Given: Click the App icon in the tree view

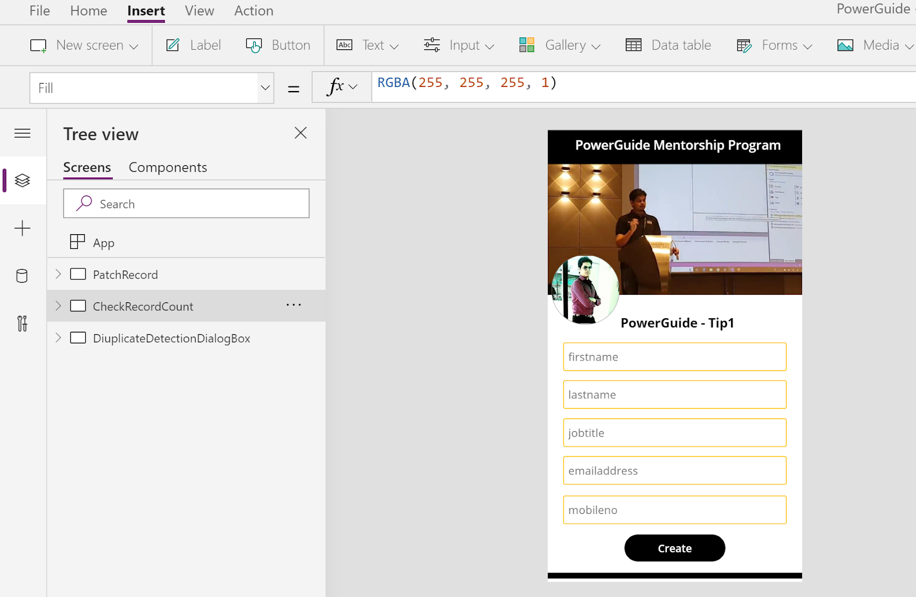Looking at the screenshot, I should click(77, 242).
